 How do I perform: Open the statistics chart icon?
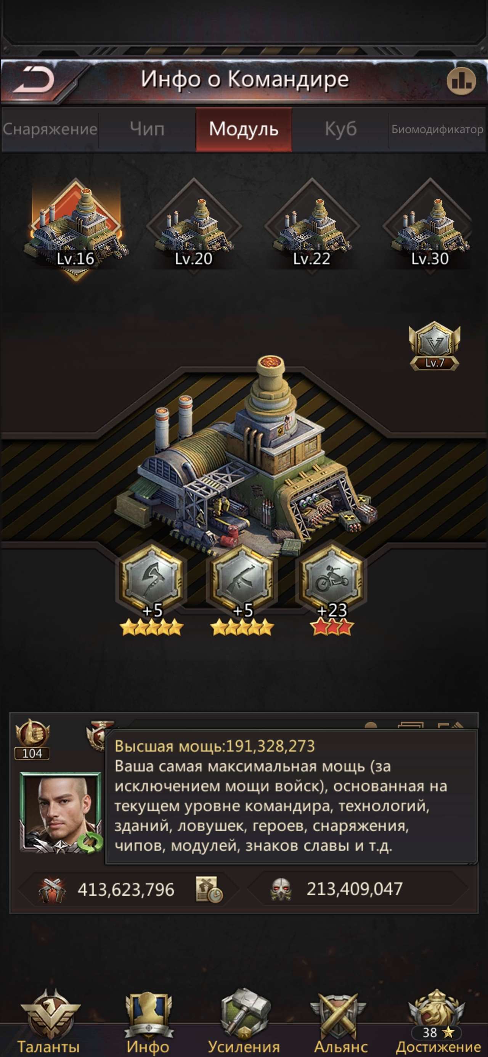pos(461,82)
